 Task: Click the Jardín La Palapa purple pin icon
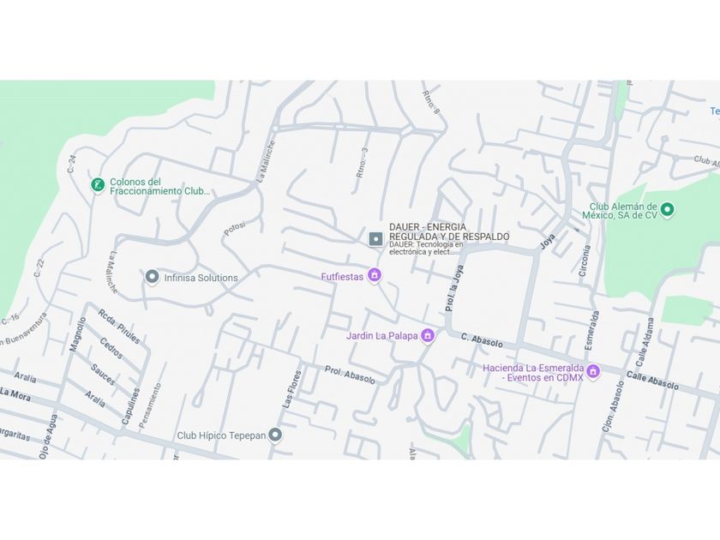428,335
